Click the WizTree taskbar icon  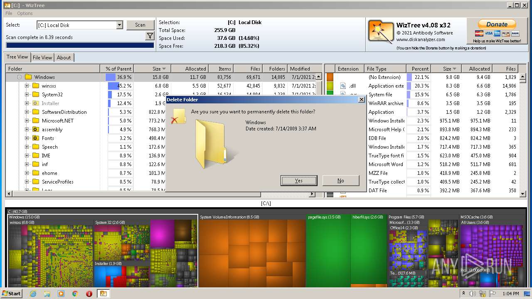point(103,294)
